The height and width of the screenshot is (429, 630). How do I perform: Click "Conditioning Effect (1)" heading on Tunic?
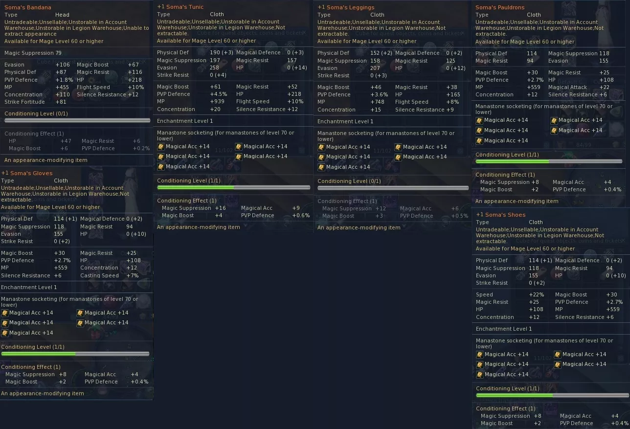click(187, 201)
